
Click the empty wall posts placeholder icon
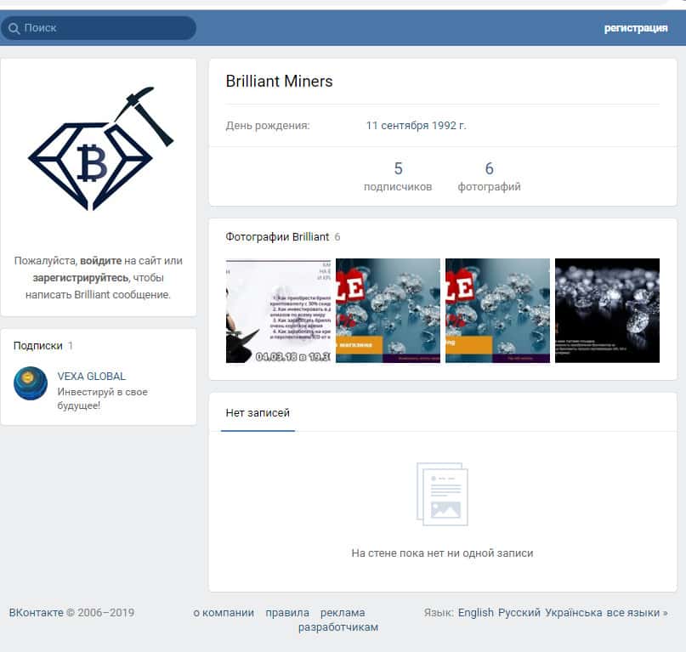tap(442, 494)
